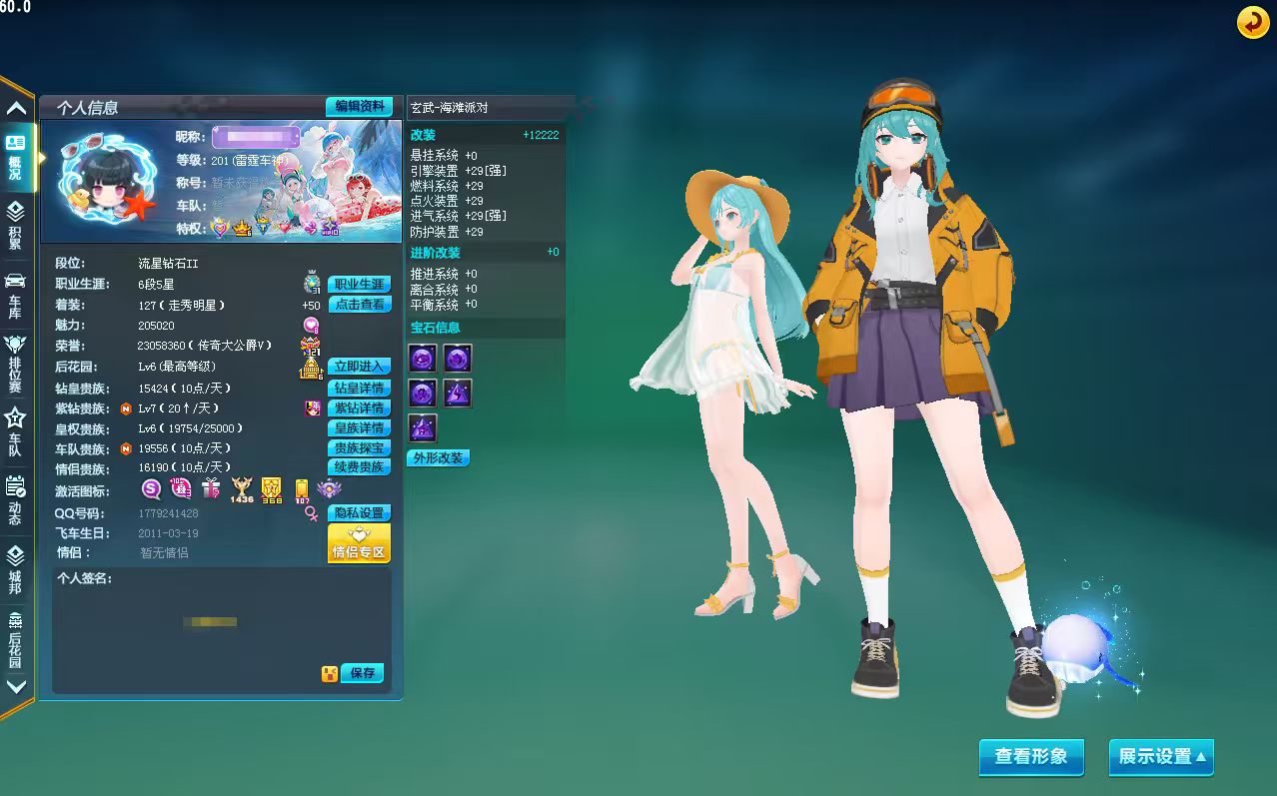Open 皇族详情 details button
The image size is (1277, 796).
coord(359,427)
